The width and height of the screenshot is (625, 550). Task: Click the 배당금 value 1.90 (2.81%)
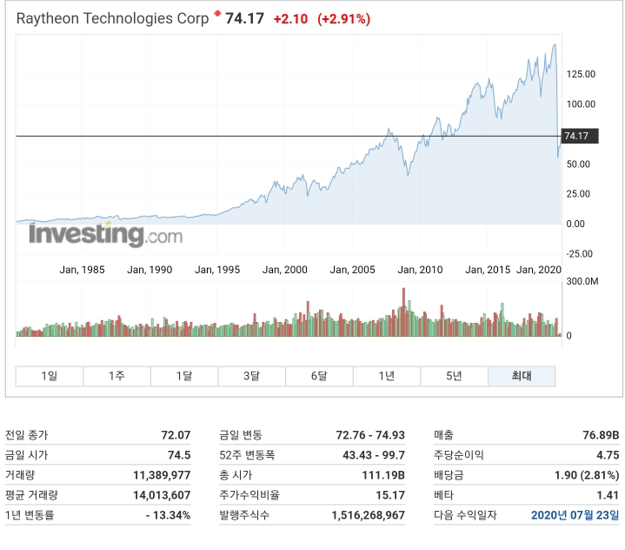click(587, 475)
